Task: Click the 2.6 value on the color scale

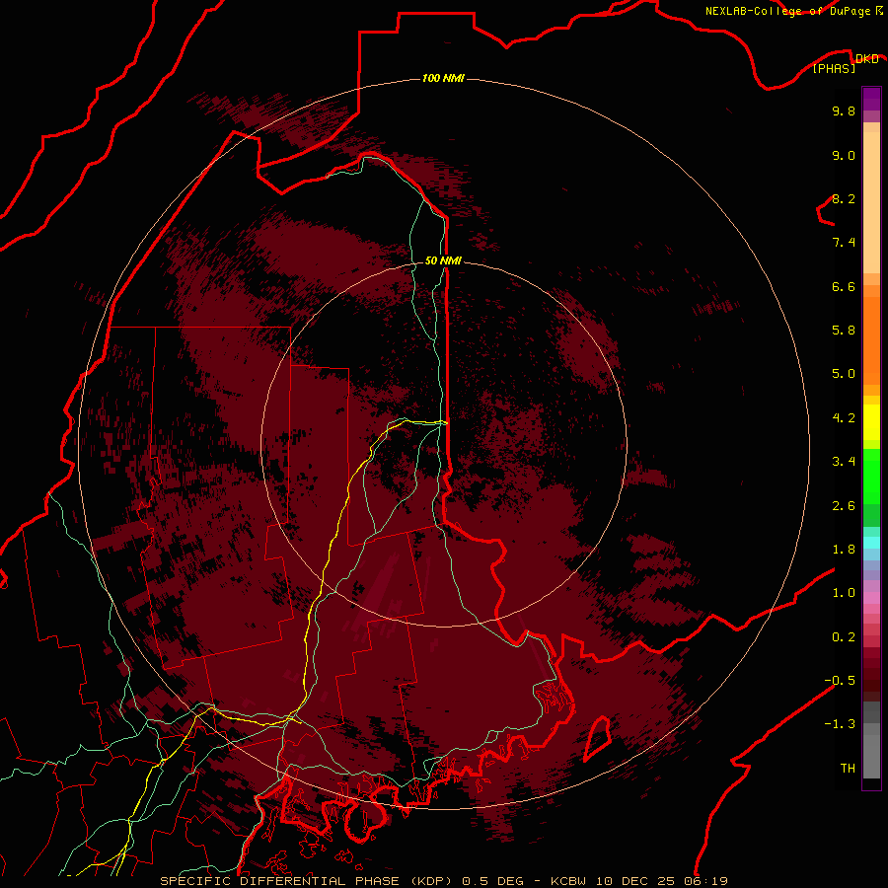Action: pos(844,506)
